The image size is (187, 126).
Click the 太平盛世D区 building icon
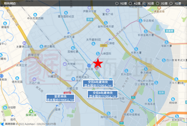[93, 44]
